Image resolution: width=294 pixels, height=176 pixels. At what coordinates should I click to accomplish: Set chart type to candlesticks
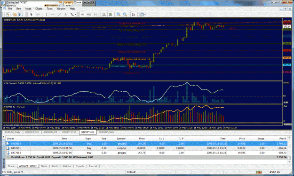(x=111, y=15)
